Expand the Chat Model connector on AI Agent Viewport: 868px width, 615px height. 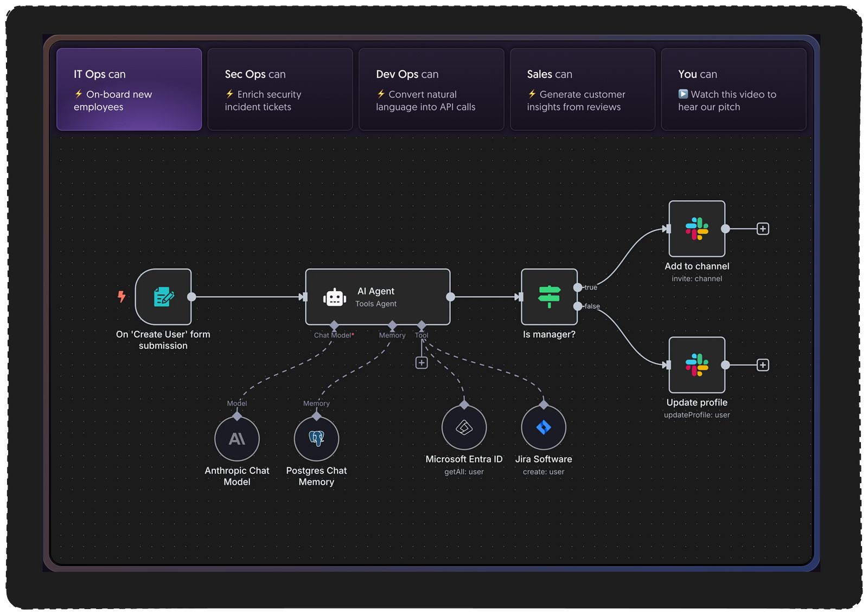click(x=335, y=324)
